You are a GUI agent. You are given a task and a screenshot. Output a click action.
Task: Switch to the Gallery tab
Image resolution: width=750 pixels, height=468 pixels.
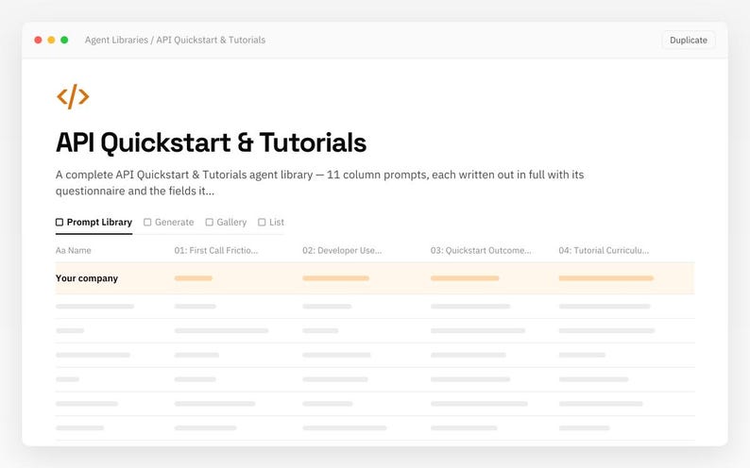tap(226, 222)
